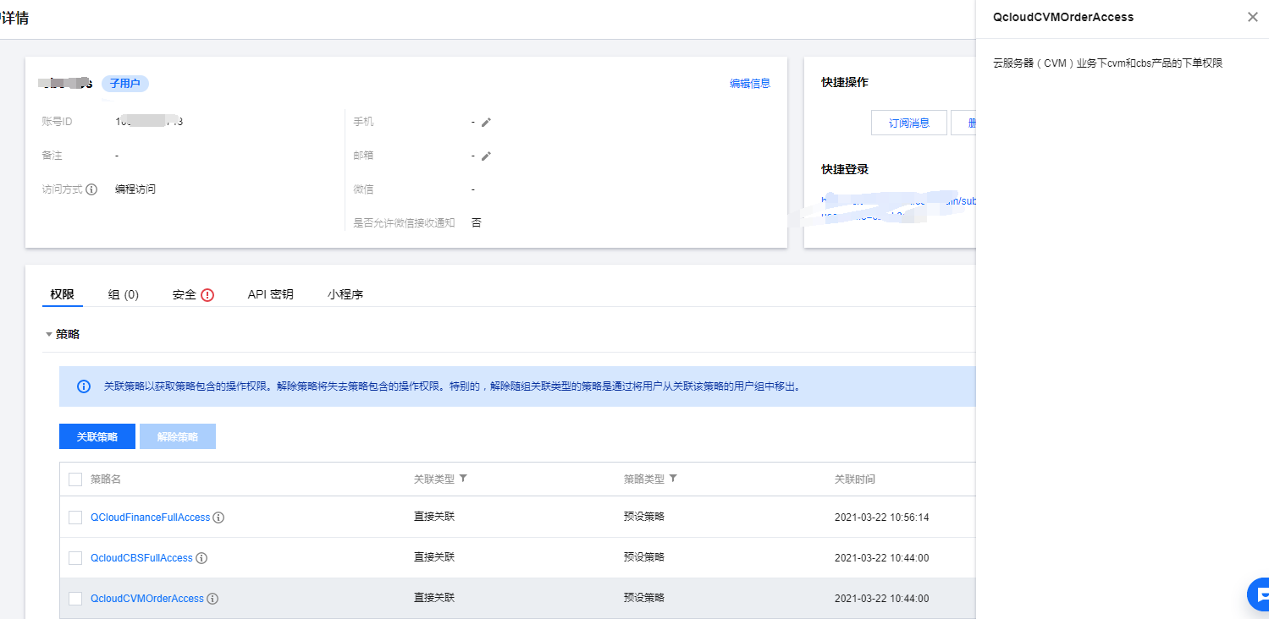The width and height of the screenshot is (1269, 619).
Task: Click the 编程访问 access method value
Action: tap(135, 189)
